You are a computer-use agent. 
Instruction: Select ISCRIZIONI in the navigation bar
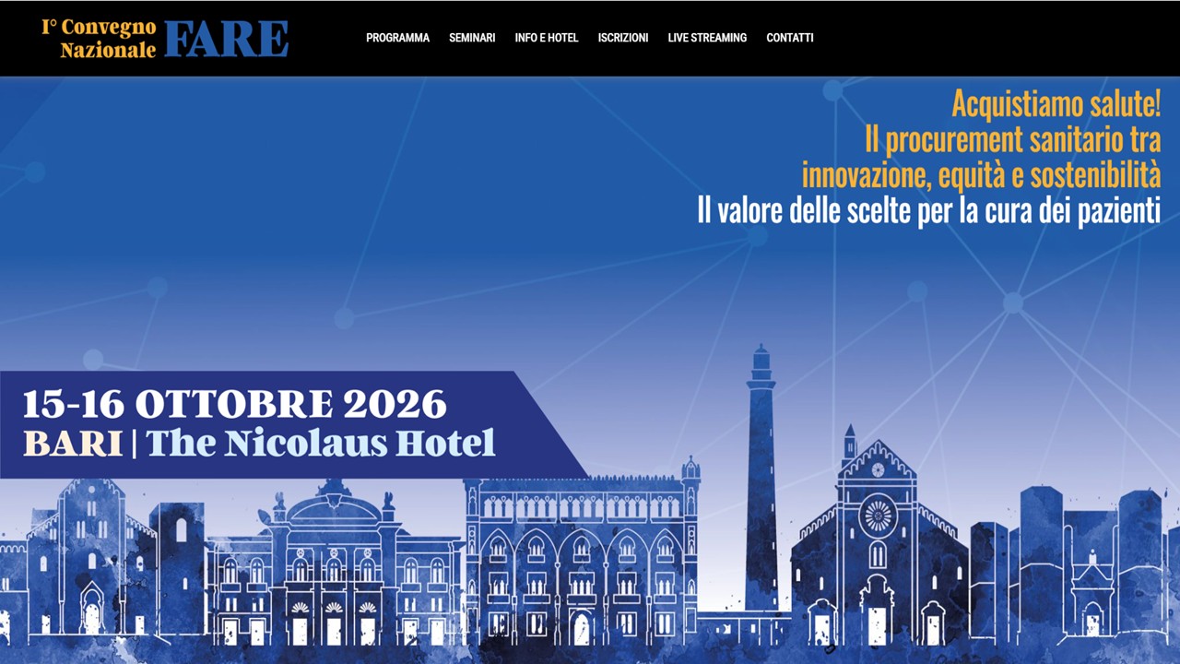click(x=623, y=38)
